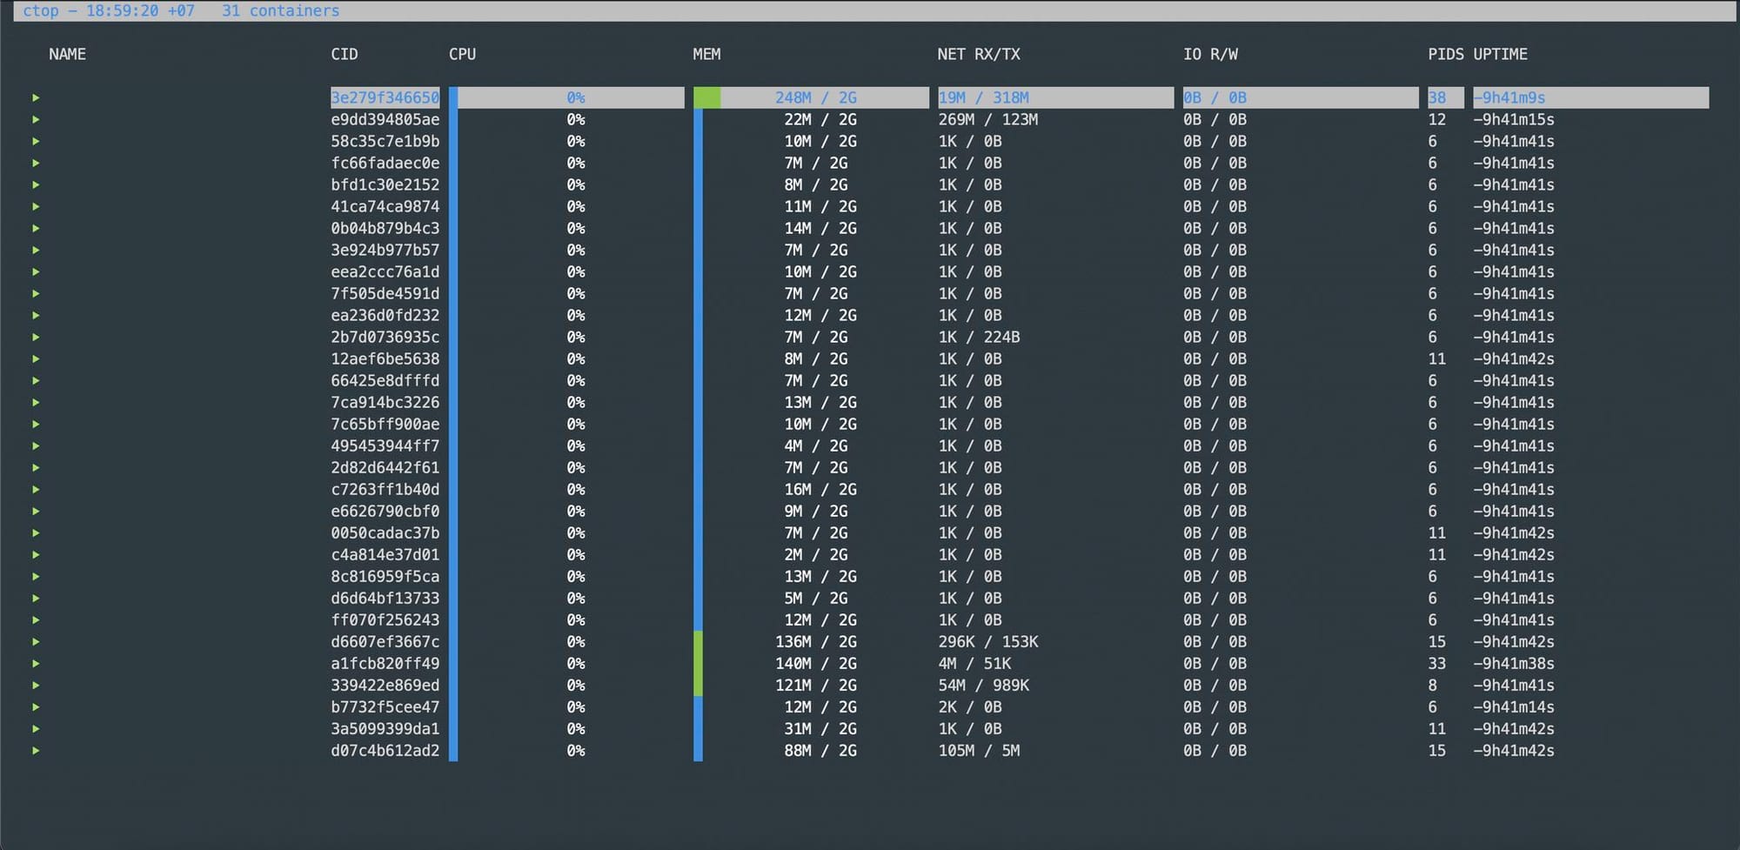The width and height of the screenshot is (1740, 850).
Task: Click uptime value -9h41m14s
Action: [1514, 706]
